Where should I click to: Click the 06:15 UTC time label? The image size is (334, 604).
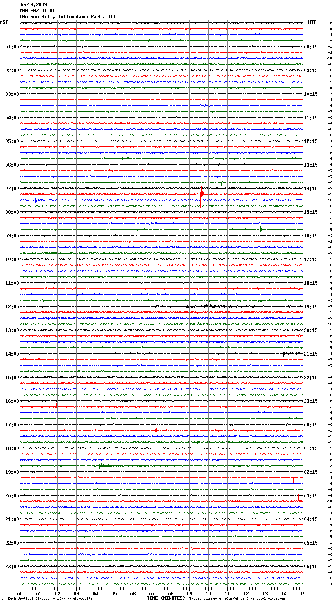pos(311,567)
